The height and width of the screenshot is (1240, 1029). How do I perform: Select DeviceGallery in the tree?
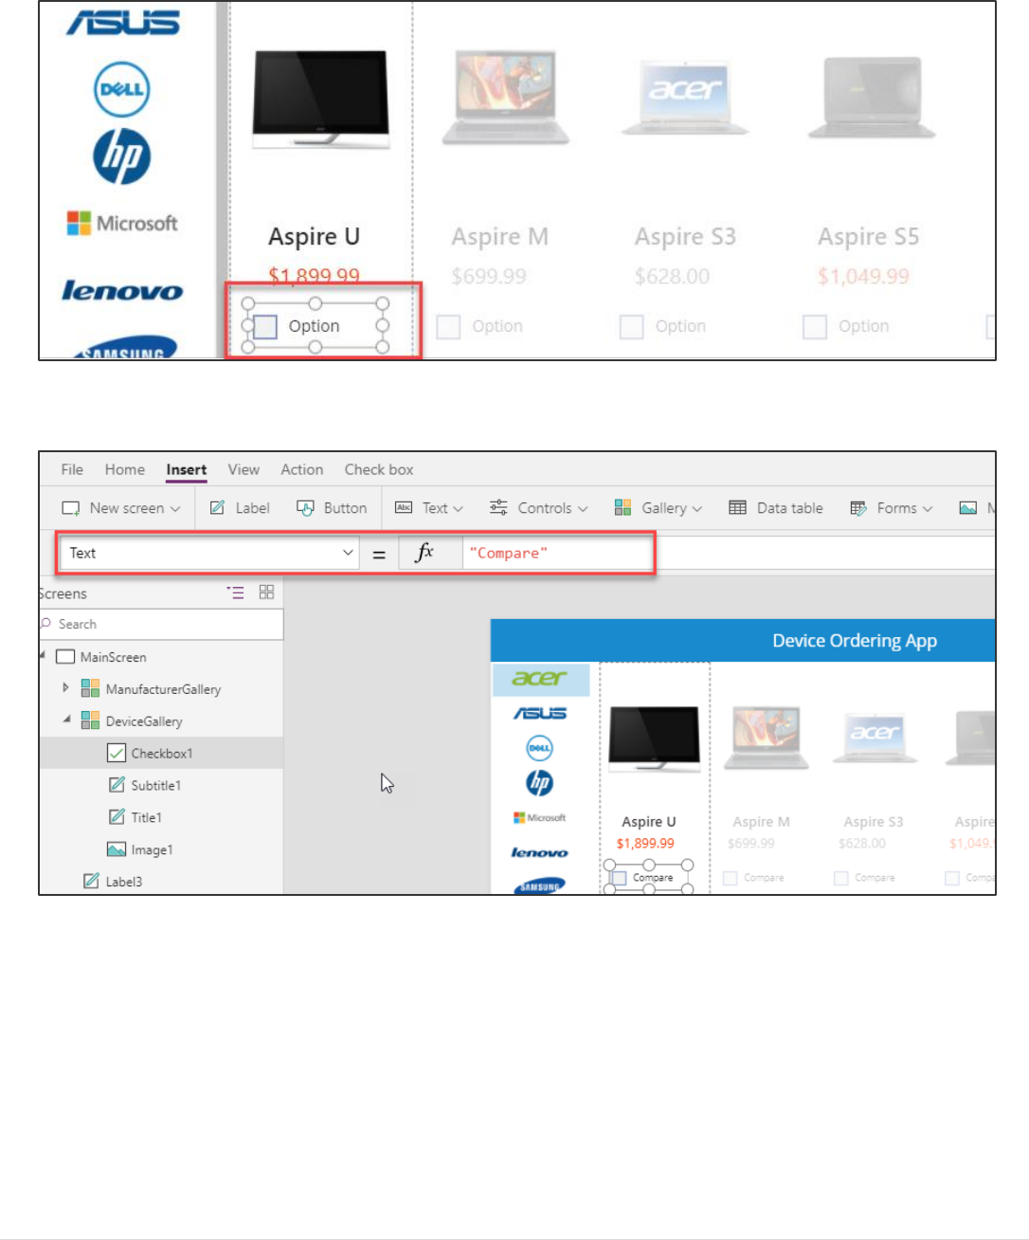[x=144, y=721]
